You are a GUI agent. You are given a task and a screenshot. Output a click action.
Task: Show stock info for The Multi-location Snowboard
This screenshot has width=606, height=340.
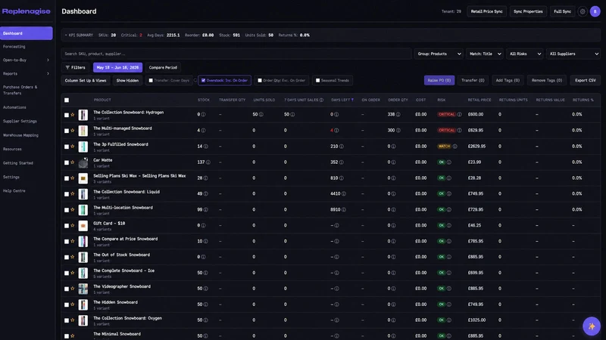[x=205, y=210]
